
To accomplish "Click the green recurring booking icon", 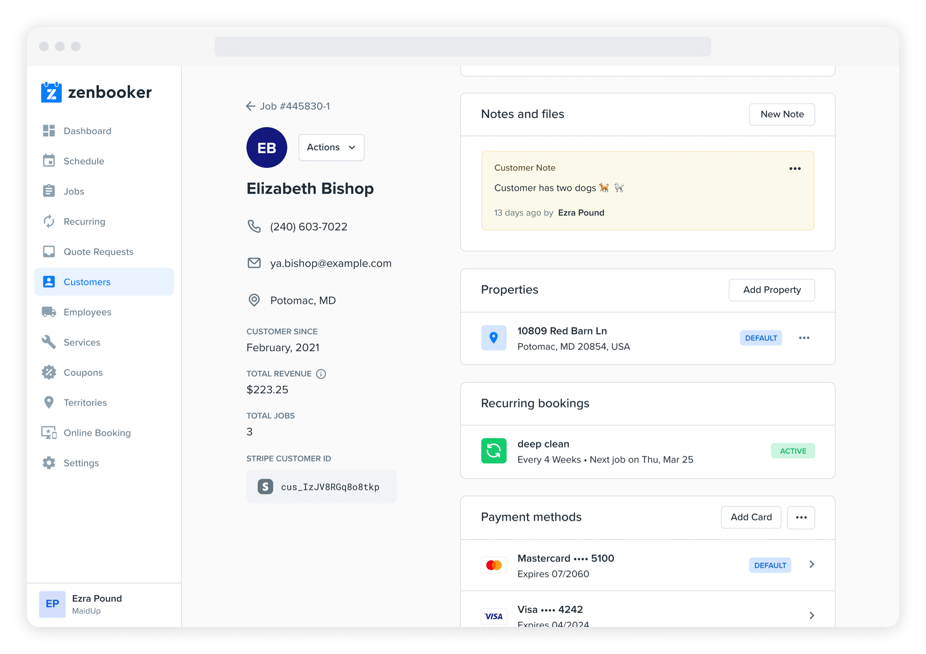I will (494, 451).
